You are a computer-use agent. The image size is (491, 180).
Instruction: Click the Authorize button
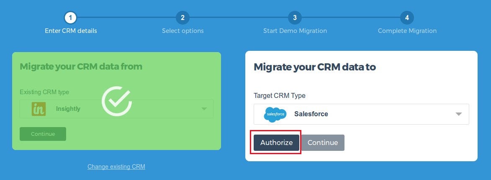coord(277,142)
